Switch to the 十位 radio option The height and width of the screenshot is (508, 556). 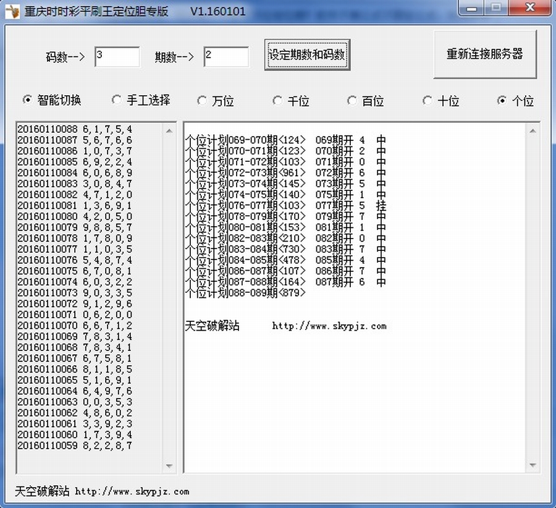(427, 100)
